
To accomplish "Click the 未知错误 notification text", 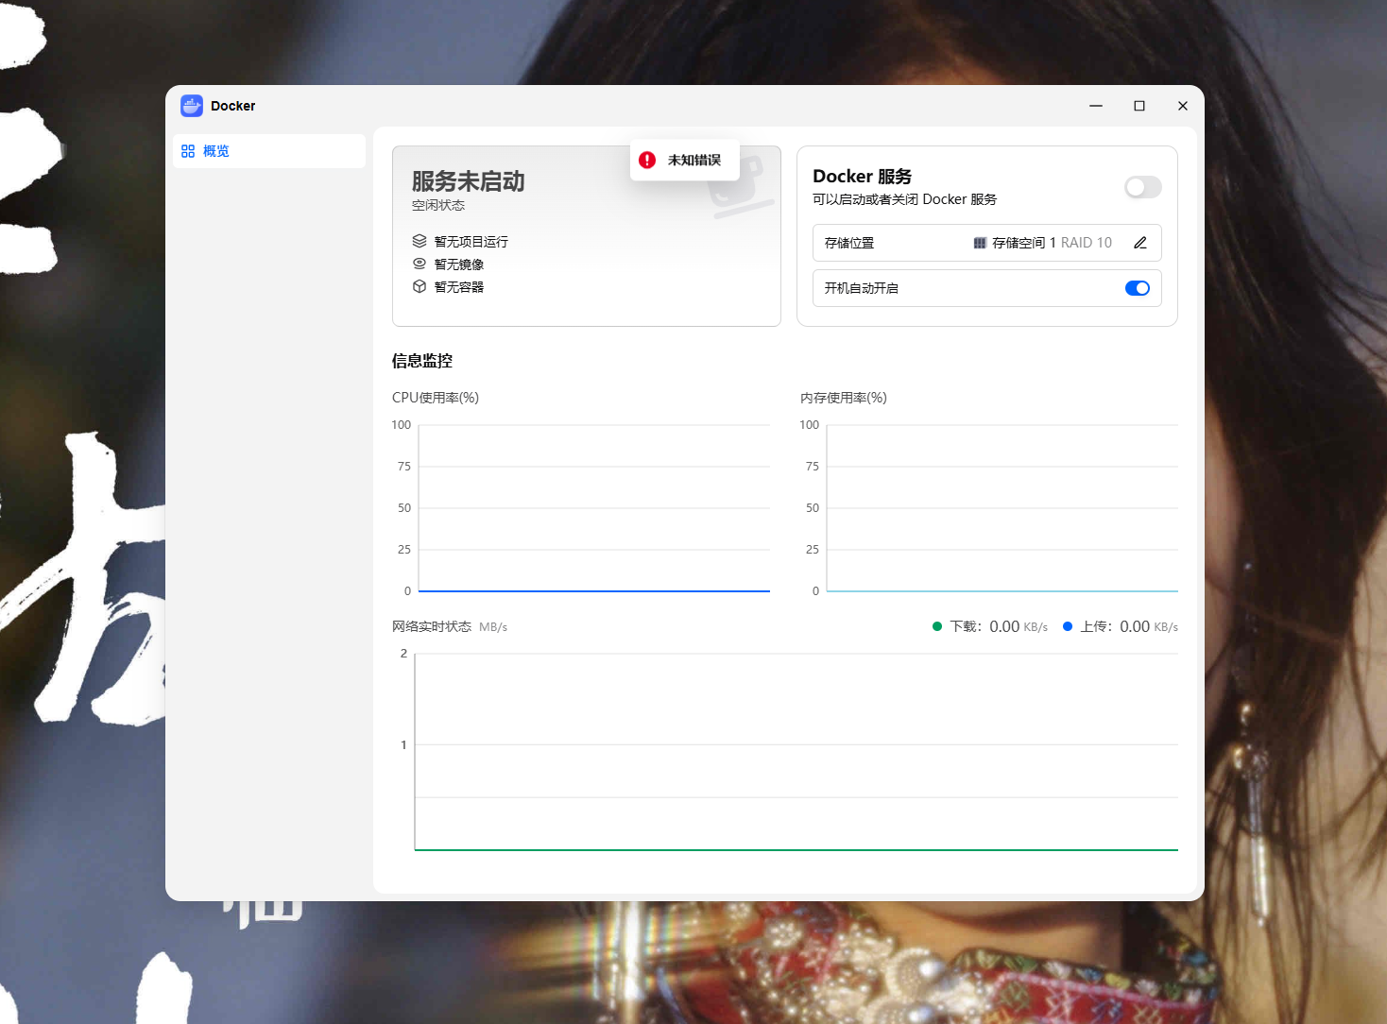I will (x=694, y=160).
